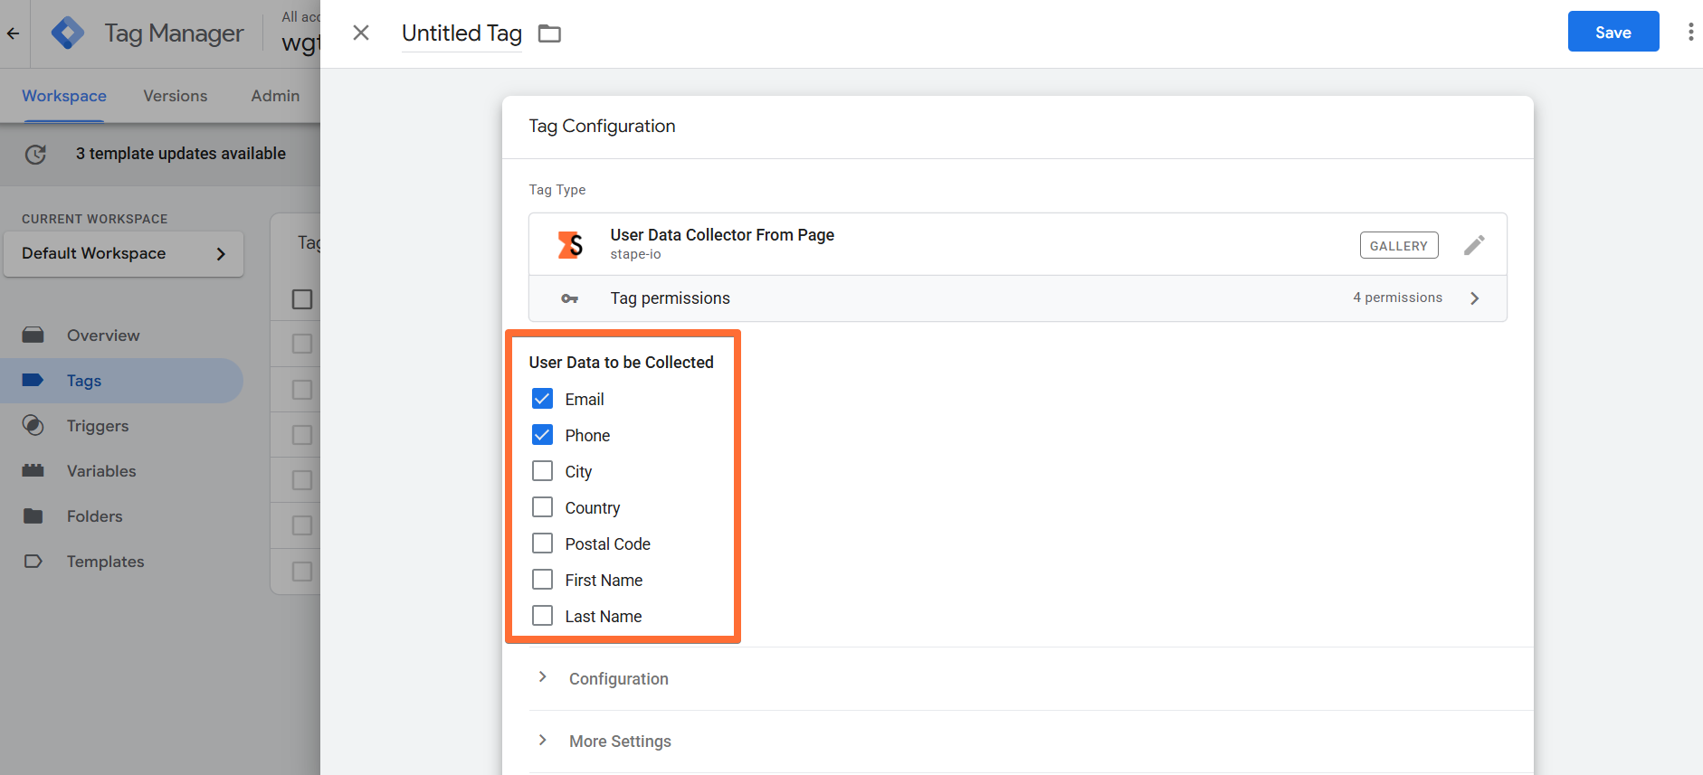Image resolution: width=1703 pixels, height=775 pixels.
Task: Tick the Last Name checkbox
Action: tap(542, 616)
